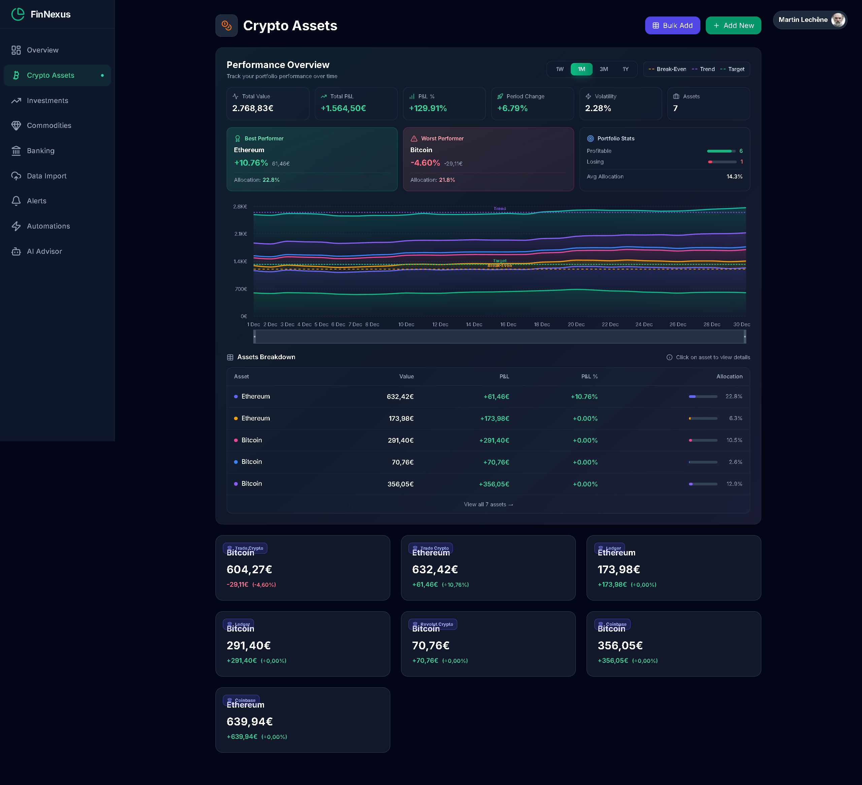The width and height of the screenshot is (862, 785).
Task: Select the Commodities sidebar icon
Action: click(x=16, y=125)
